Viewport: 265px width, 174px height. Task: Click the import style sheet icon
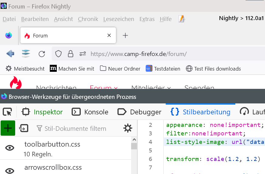[23, 128]
